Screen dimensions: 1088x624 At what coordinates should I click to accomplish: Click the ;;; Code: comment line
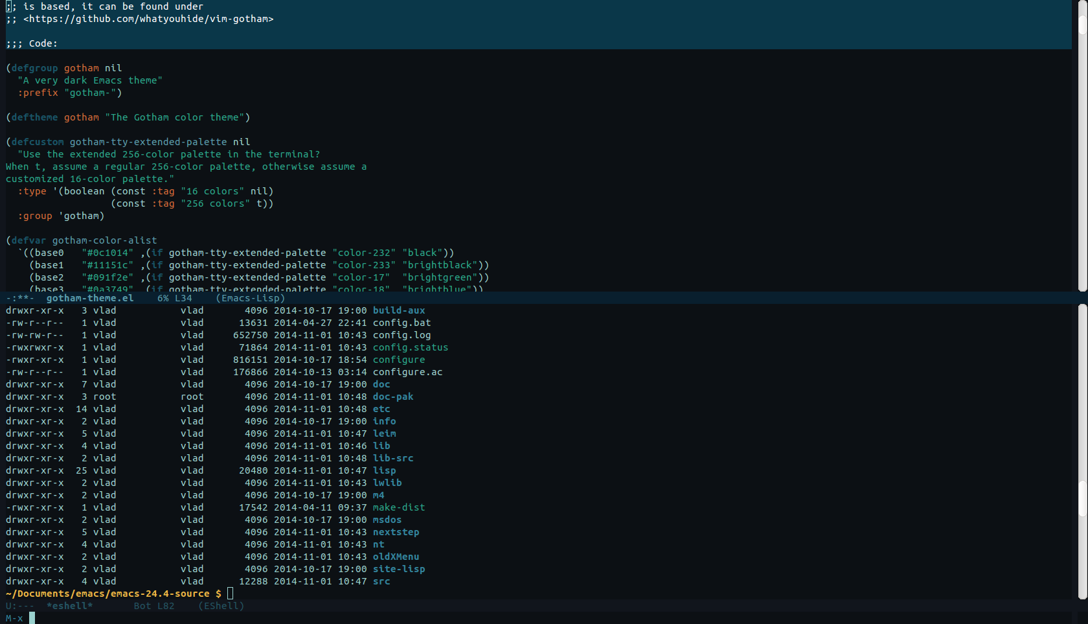coord(32,43)
